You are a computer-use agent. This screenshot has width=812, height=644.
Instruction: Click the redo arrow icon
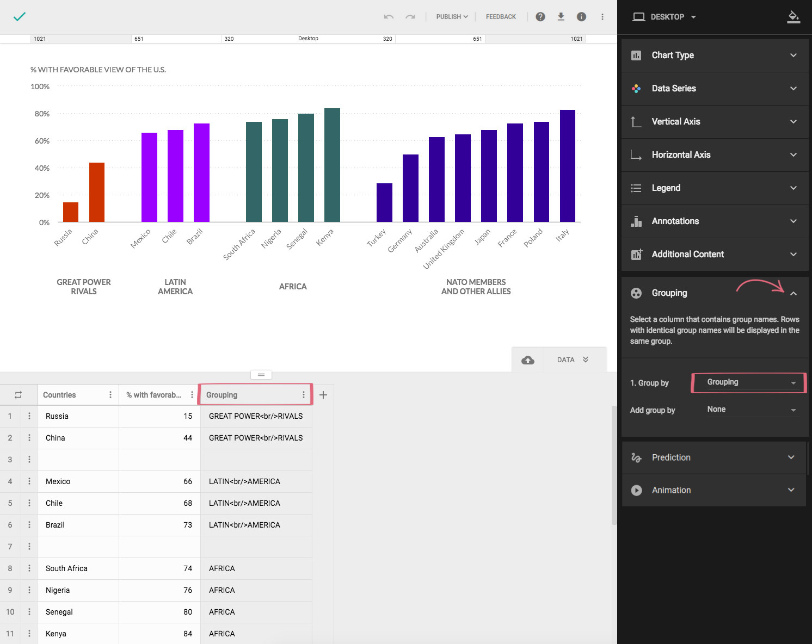click(x=410, y=17)
